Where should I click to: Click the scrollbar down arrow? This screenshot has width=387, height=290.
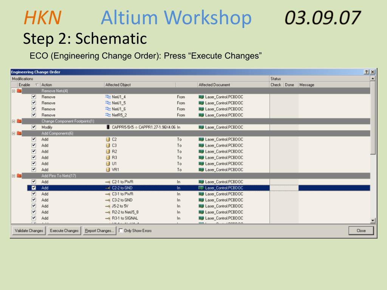[373, 221]
